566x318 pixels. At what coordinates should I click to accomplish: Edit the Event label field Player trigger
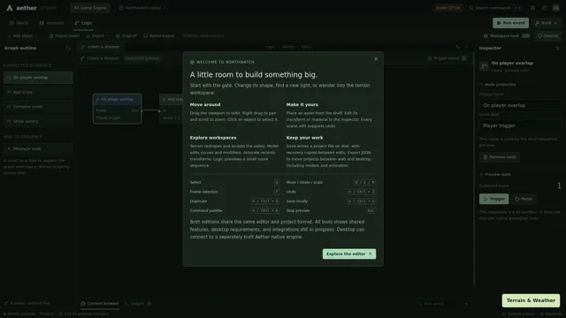click(520, 125)
